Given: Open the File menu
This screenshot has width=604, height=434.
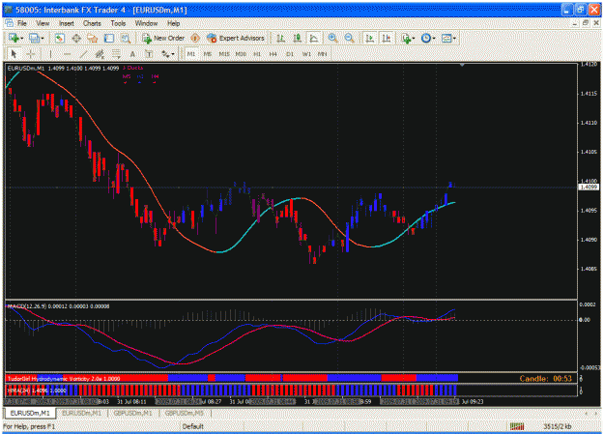Looking at the screenshot, I should tap(22, 23).
